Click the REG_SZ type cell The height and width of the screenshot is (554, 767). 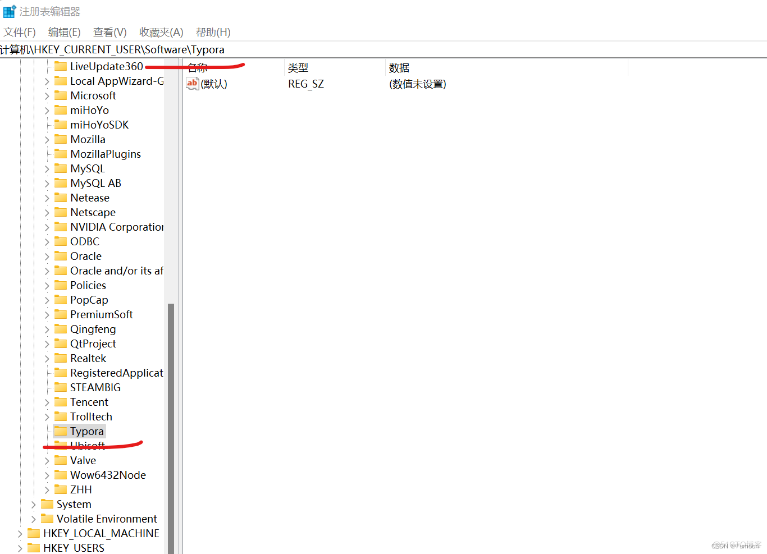[x=306, y=84]
